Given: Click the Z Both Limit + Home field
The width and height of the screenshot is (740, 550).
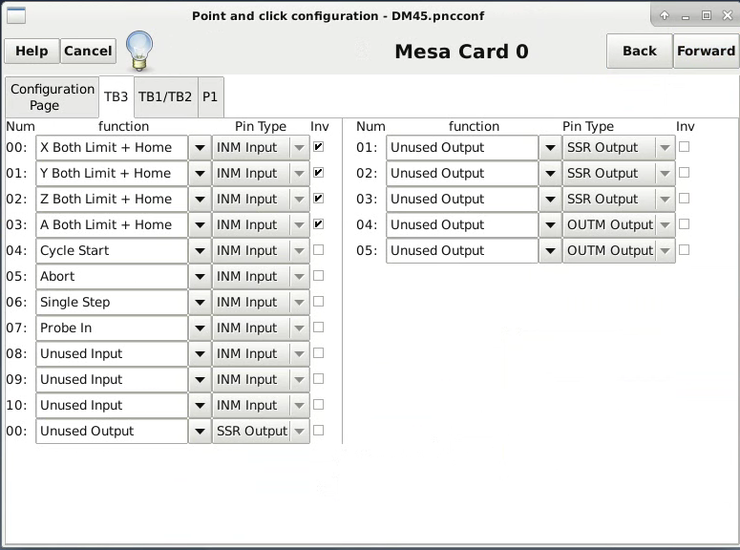Looking at the screenshot, I should tap(112, 200).
